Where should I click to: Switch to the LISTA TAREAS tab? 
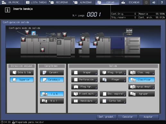tap(36, 2)
